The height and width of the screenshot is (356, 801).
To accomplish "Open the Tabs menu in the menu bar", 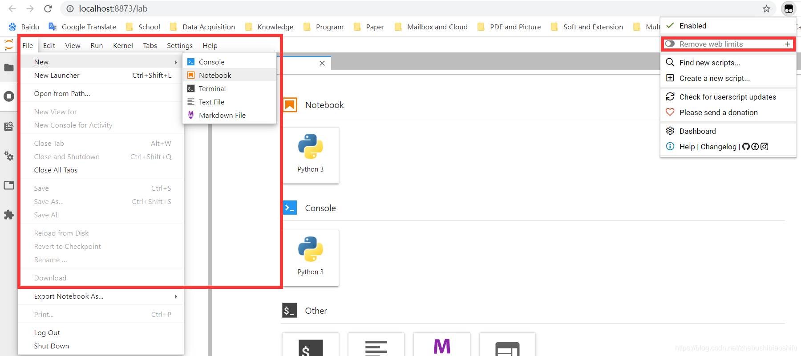I will (150, 45).
